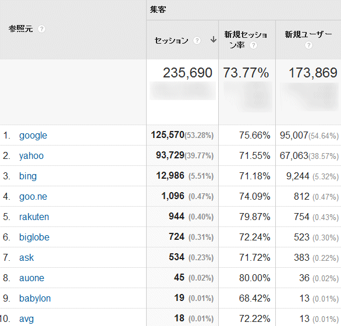Select ask sessions value 534

[x=176, y=257]
